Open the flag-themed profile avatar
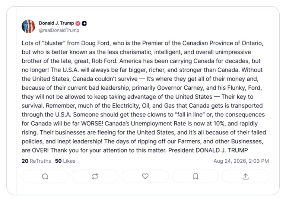This screenshot has width=286, height=201. (28, 26)
